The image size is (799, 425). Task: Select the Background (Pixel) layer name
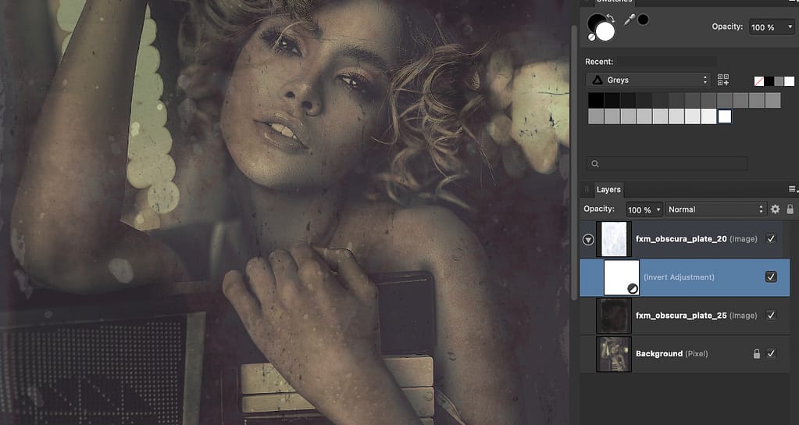point(672,354)
